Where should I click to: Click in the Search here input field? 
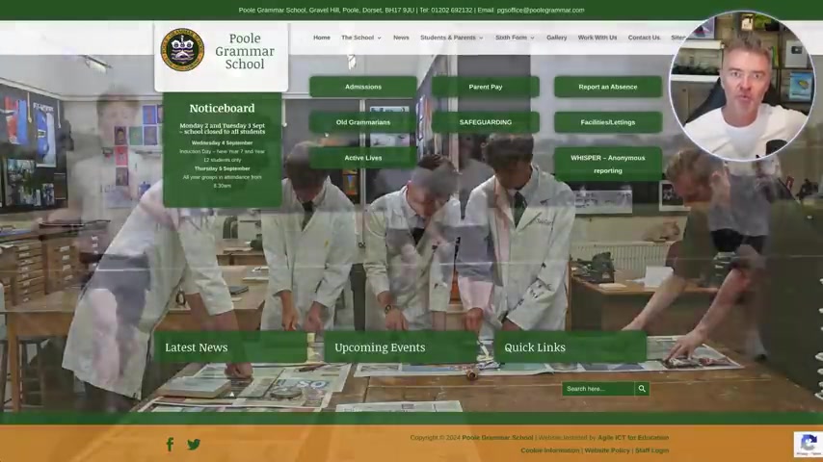tap(597, 389)
